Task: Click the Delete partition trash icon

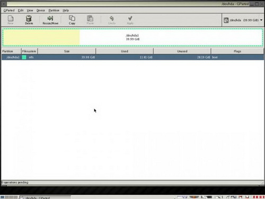Action: tap(29, 20)
